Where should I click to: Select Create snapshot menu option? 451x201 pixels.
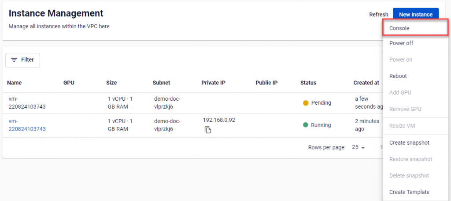coord(409,143)
